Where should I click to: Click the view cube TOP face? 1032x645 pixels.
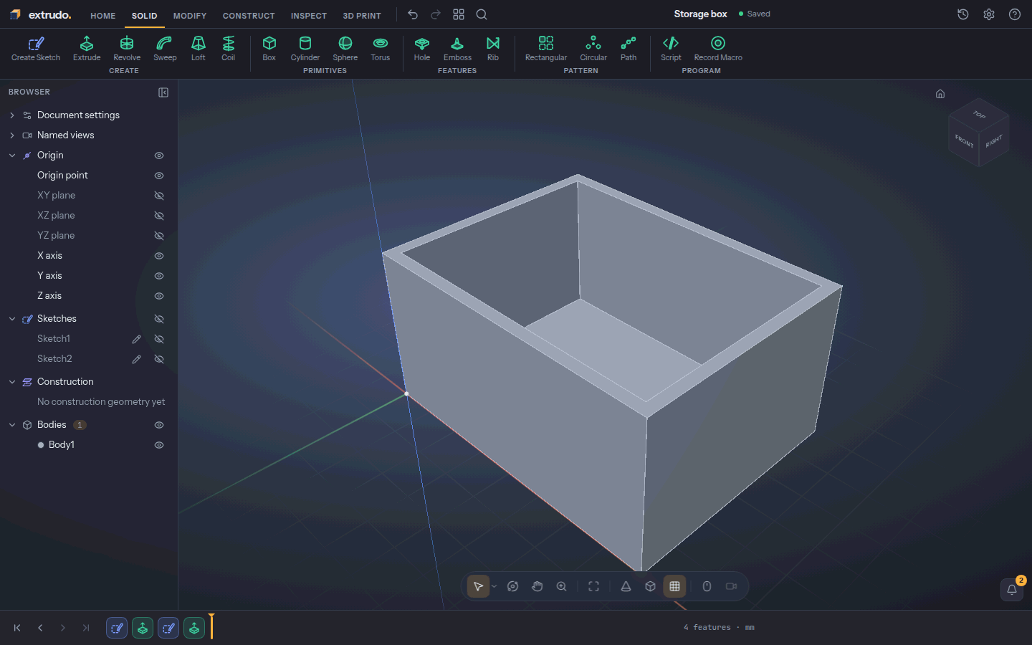979,115
